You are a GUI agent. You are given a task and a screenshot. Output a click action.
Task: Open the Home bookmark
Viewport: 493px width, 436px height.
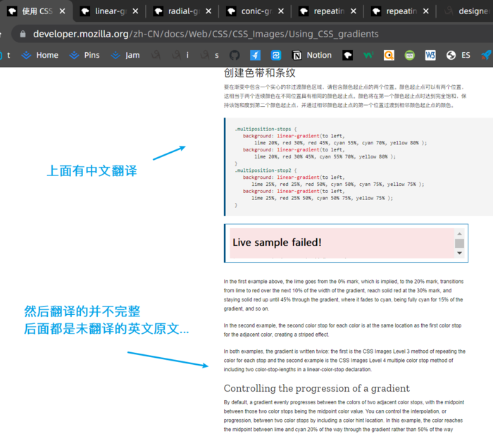[40, 56]
